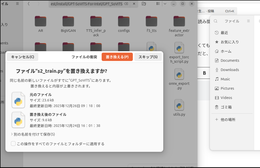Open the f5_tts folder

(x=152, y=22)
